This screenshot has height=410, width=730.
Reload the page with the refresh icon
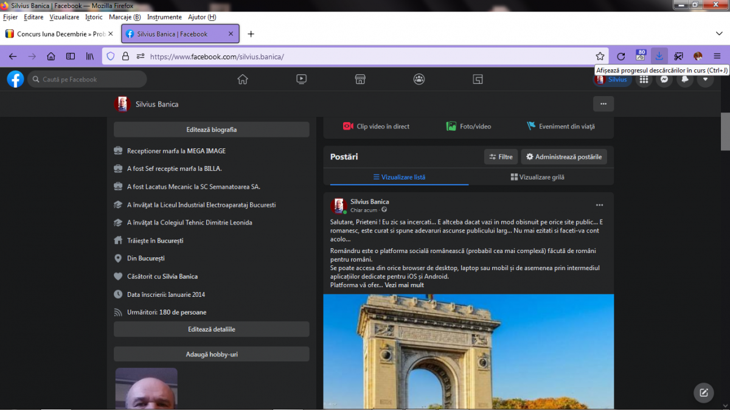click(620, 57)
